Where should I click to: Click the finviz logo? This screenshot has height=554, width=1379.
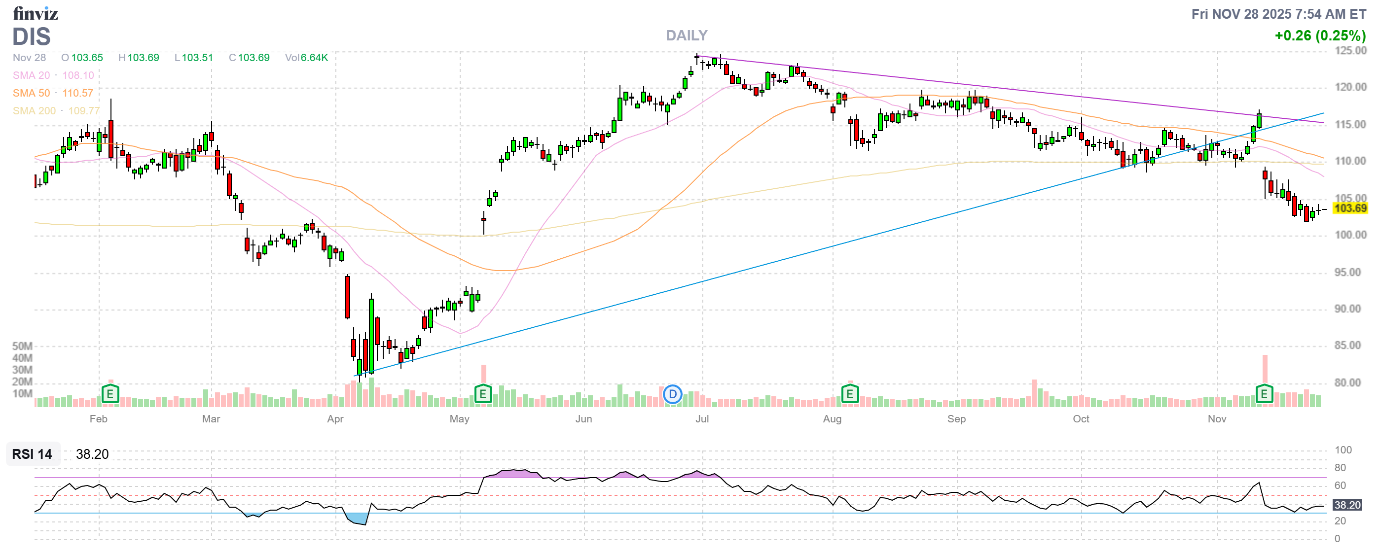pos(36,13)
